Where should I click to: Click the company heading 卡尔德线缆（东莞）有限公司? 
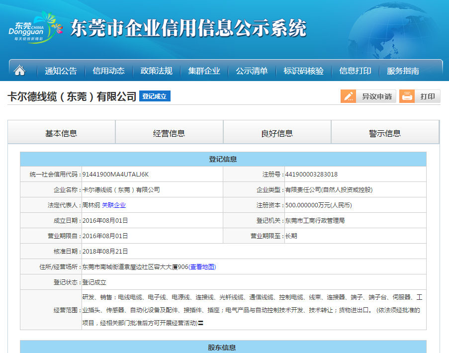point(72,96)
